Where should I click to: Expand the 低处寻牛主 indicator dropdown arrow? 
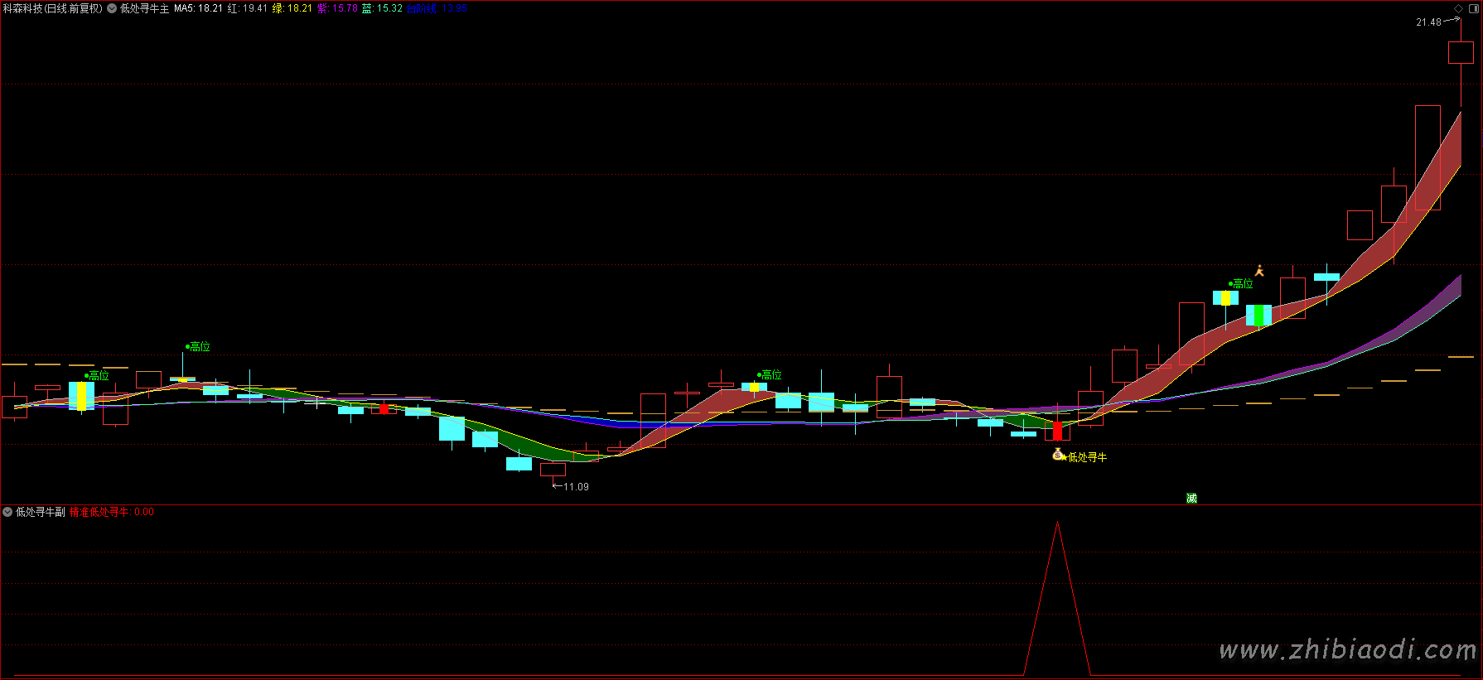pos(112,8)
